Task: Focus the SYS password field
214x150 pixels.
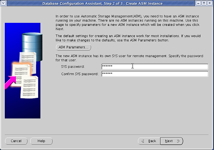Action: 155,66
